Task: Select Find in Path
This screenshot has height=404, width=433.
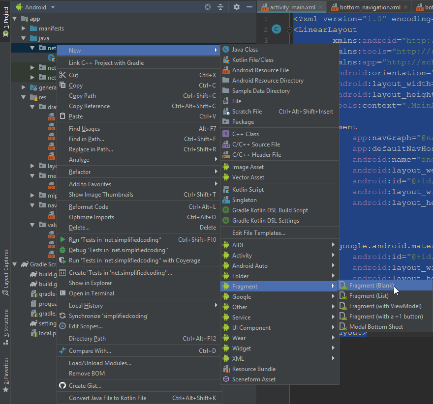Action: click(139, 139)
